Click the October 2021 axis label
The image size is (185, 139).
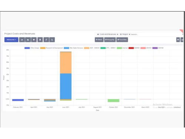click(x=114, y=107)
